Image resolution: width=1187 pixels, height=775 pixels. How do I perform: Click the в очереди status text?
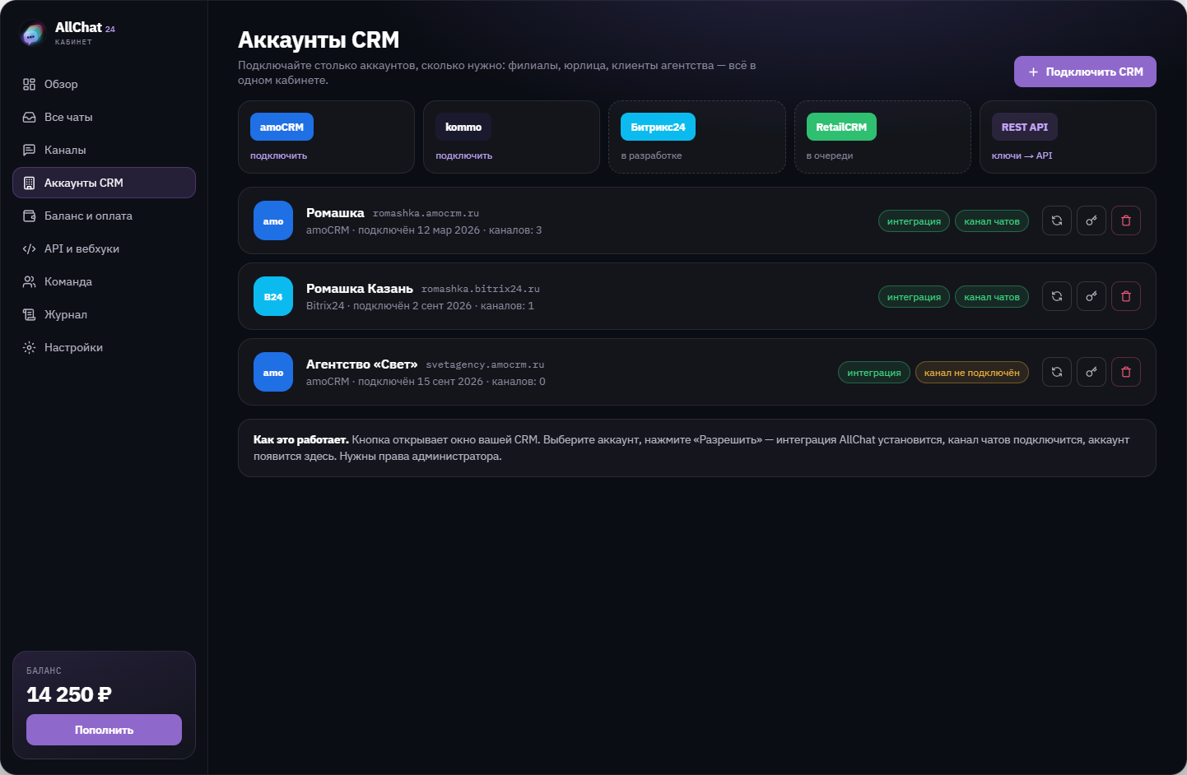pos(830,155)
